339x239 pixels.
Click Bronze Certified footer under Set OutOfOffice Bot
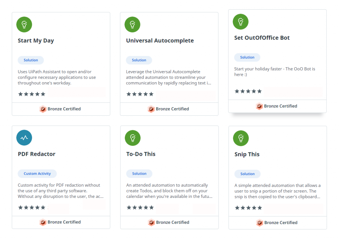[x=276, y=106]
